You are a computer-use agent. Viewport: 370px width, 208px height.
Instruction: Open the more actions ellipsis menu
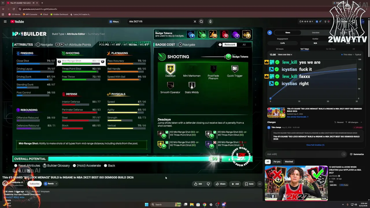[260, 184]
